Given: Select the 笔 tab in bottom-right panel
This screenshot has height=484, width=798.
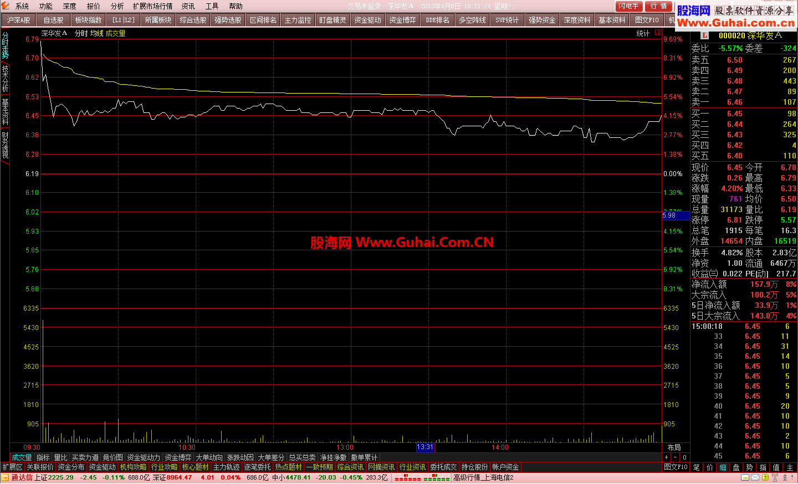Looking at the screenshot, I should 697,467.
